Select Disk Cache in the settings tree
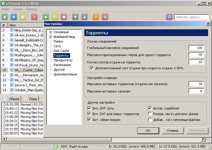The image size is (212, 150). (x=61, y=51)
